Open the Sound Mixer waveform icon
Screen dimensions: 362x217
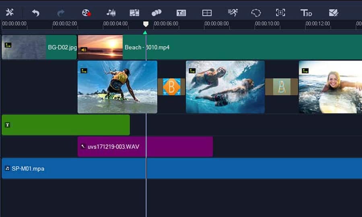coord(111,13)
